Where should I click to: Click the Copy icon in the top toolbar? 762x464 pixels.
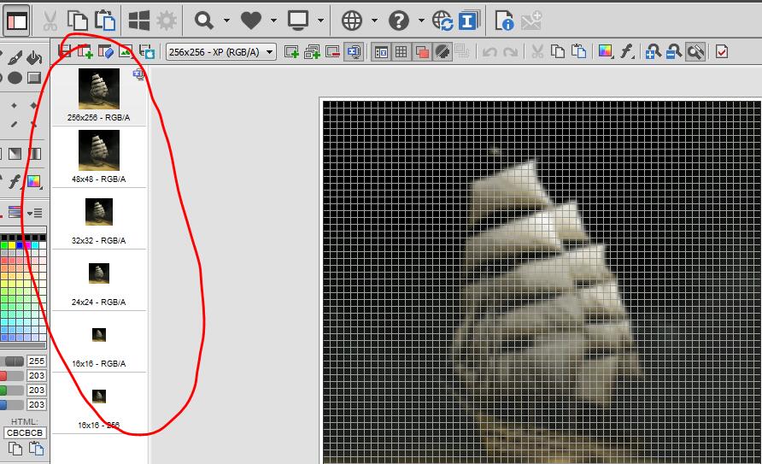[x=77, y=21]
